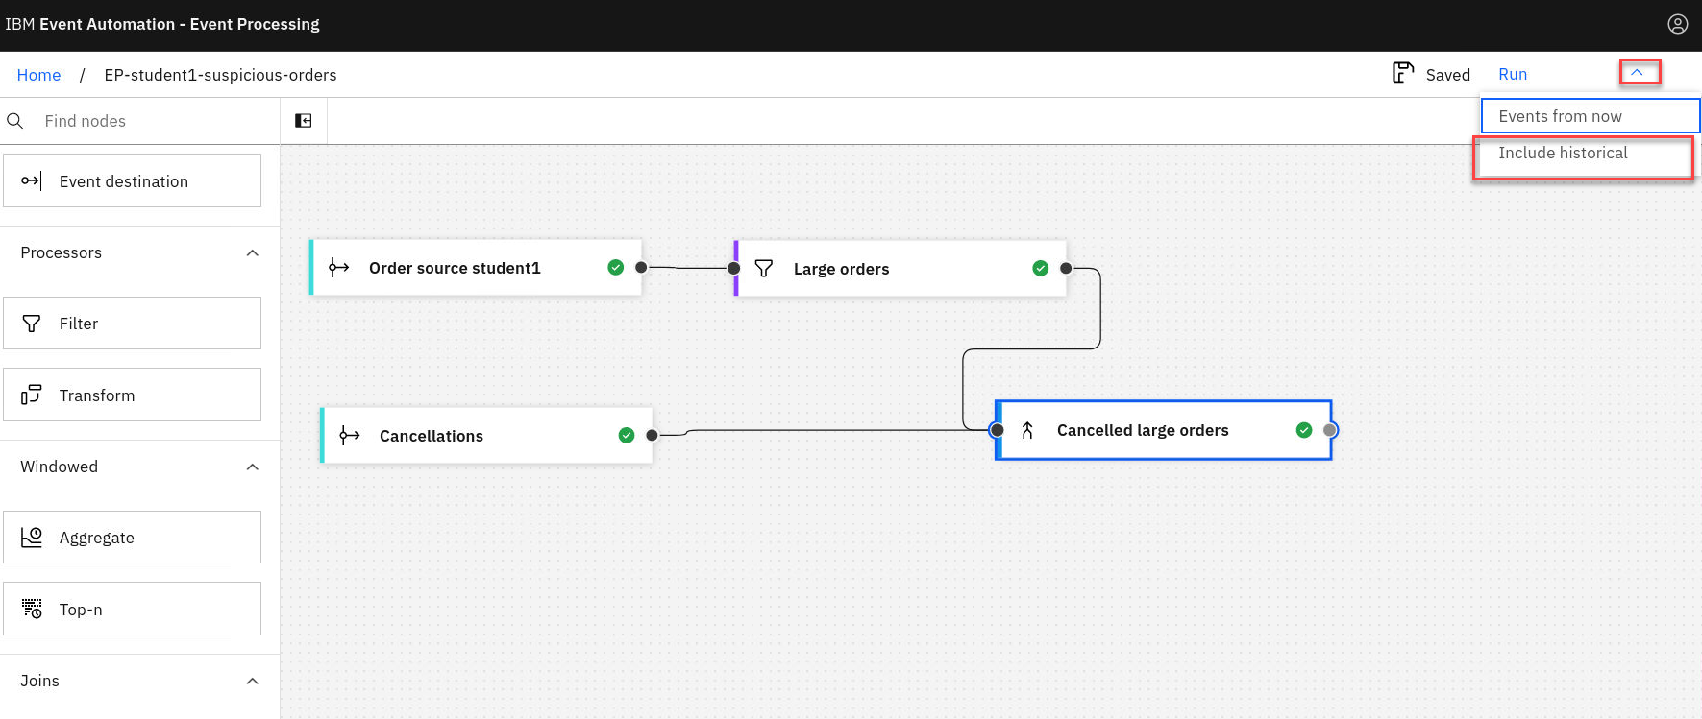Click the save flow icon

1403,73
